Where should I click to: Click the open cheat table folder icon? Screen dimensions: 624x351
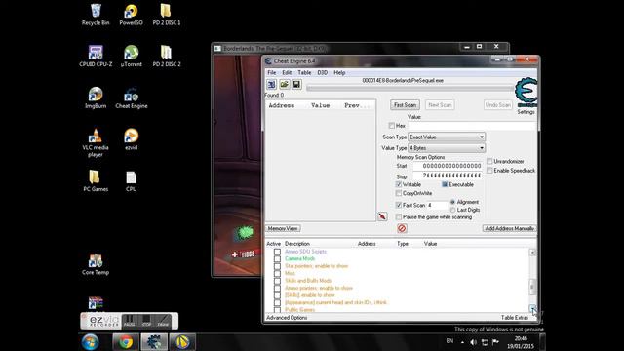pos(284,85)
